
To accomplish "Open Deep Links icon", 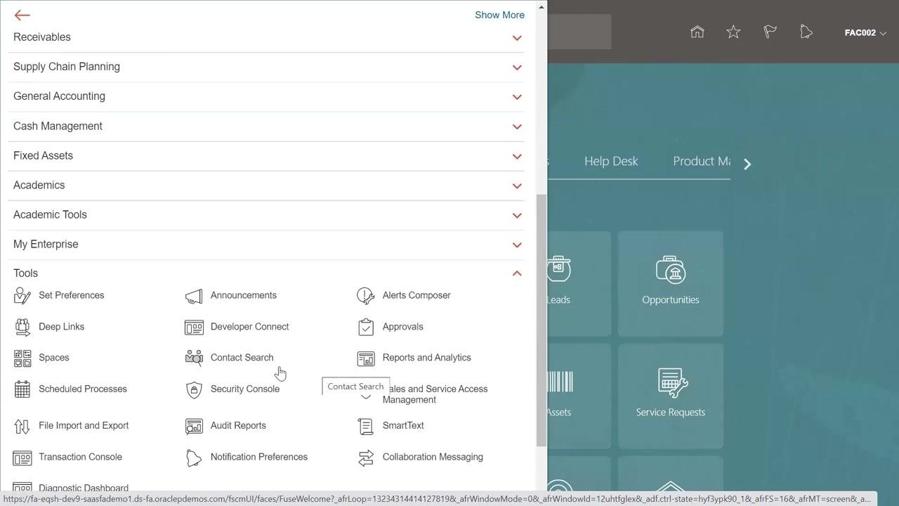I will [x=22, y=327].
